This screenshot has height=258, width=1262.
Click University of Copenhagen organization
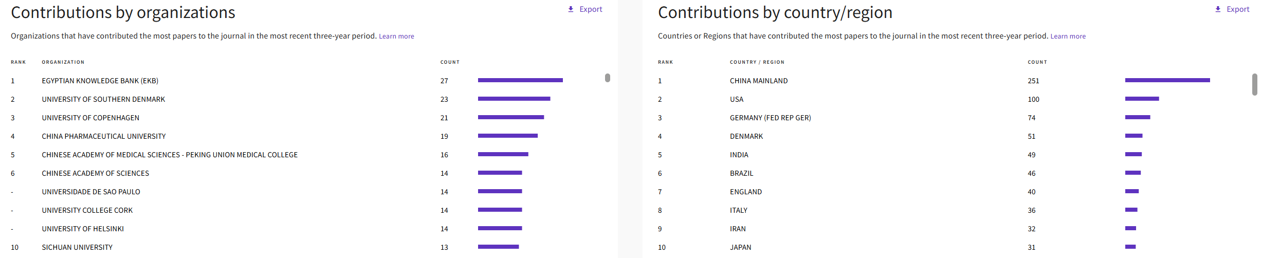coord(90,118)
